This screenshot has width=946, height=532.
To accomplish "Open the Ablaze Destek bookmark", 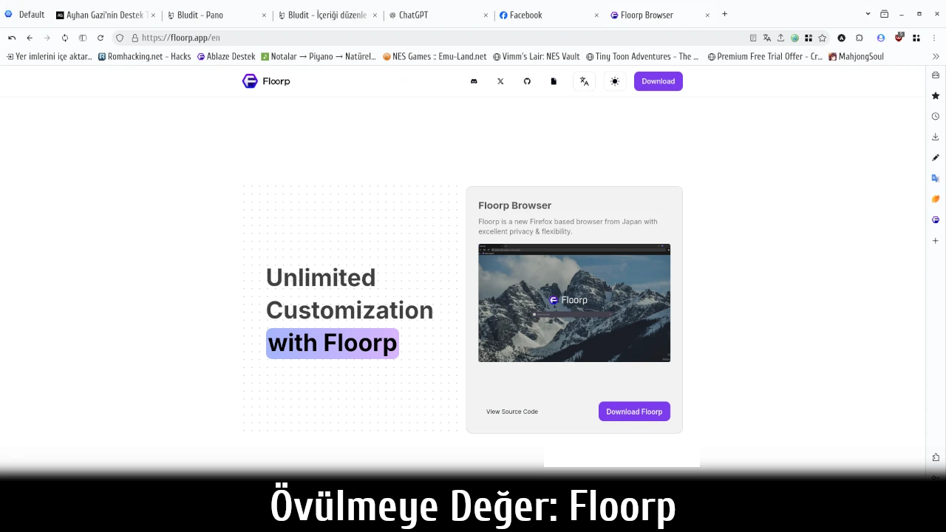I will click(x=225, y=56).
